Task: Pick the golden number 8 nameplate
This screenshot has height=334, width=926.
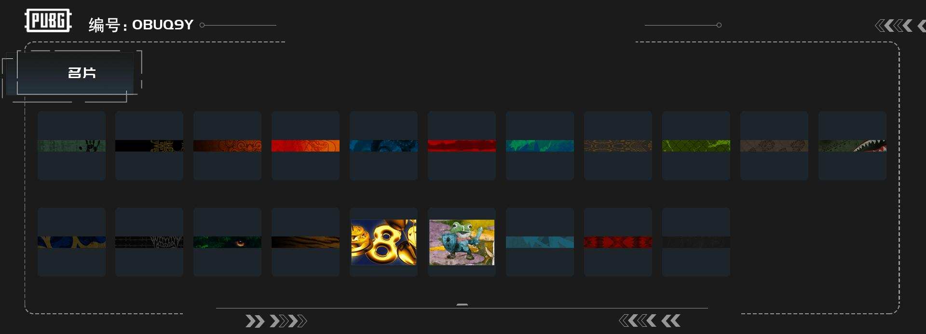Action: 383,242
